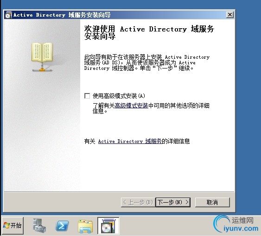Viewport: 261px width, 236px height.
Task: Select the AD installation wizard taskbar icon
Action: tap(108, 226)
